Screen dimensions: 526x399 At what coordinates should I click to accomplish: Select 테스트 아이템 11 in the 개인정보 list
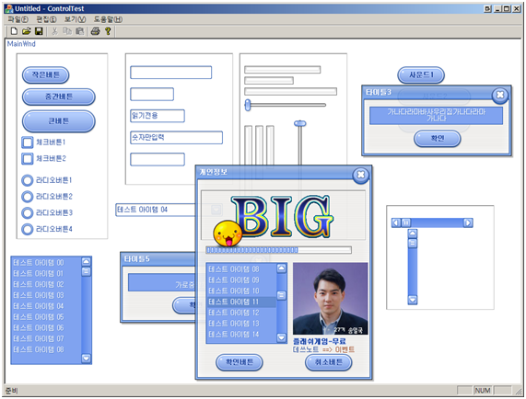242,302
